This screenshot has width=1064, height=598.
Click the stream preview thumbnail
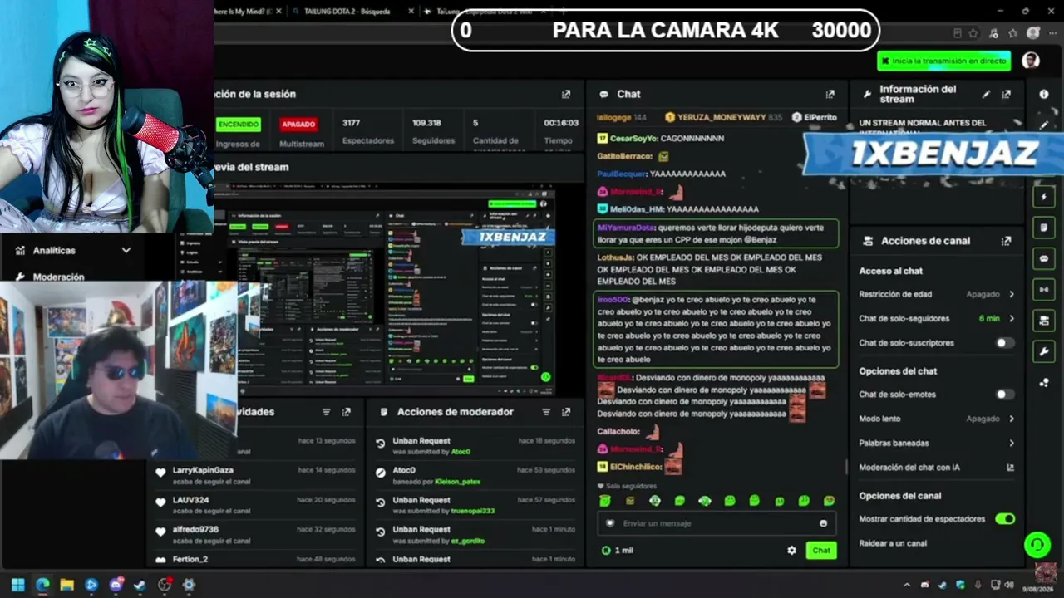tap(385, 289)
